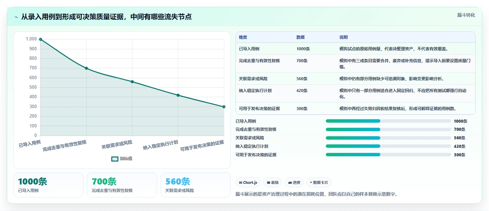Click the 纳入稳定执行计划 table dimension cell

[x=255, y=90]
